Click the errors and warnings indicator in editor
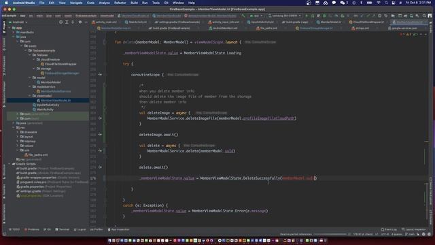Image resolution: width=435 pixels, height=245 pixels. pyautogui.click(x=409, y=34)
